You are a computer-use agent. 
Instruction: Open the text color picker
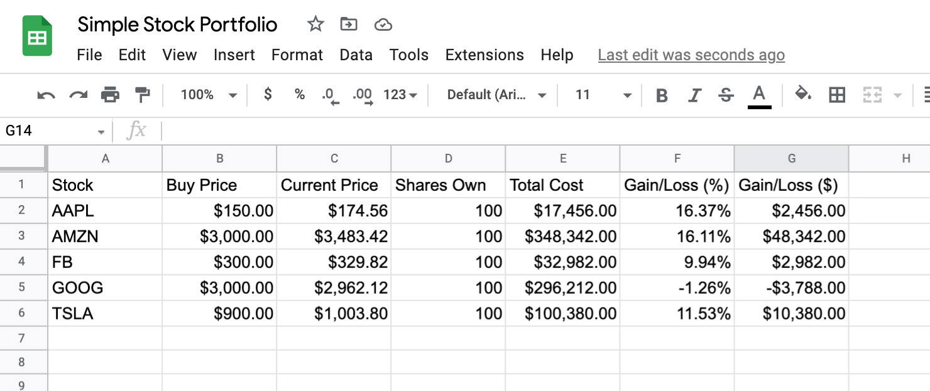[759, 96]
